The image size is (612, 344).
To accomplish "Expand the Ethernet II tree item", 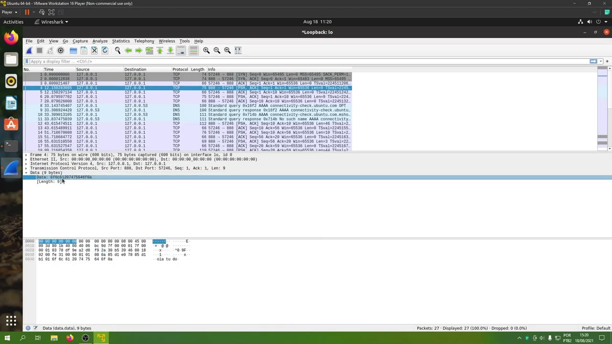I will click(26, 159).
